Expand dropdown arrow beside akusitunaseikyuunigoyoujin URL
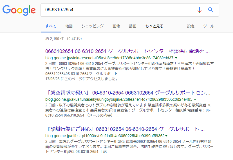The height and width of the screenshot is (160, 233). click(x=195, y=99)
